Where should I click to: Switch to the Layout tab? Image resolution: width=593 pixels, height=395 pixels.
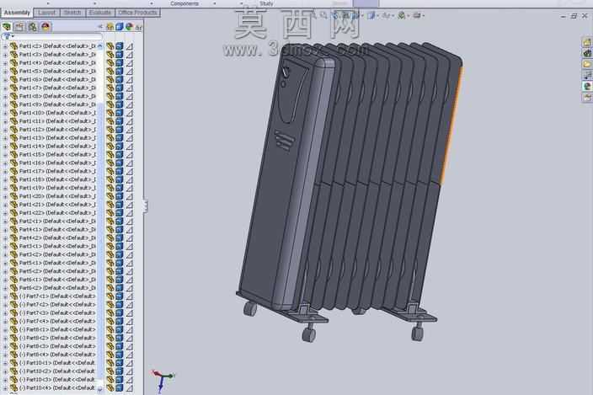[47, 13]
